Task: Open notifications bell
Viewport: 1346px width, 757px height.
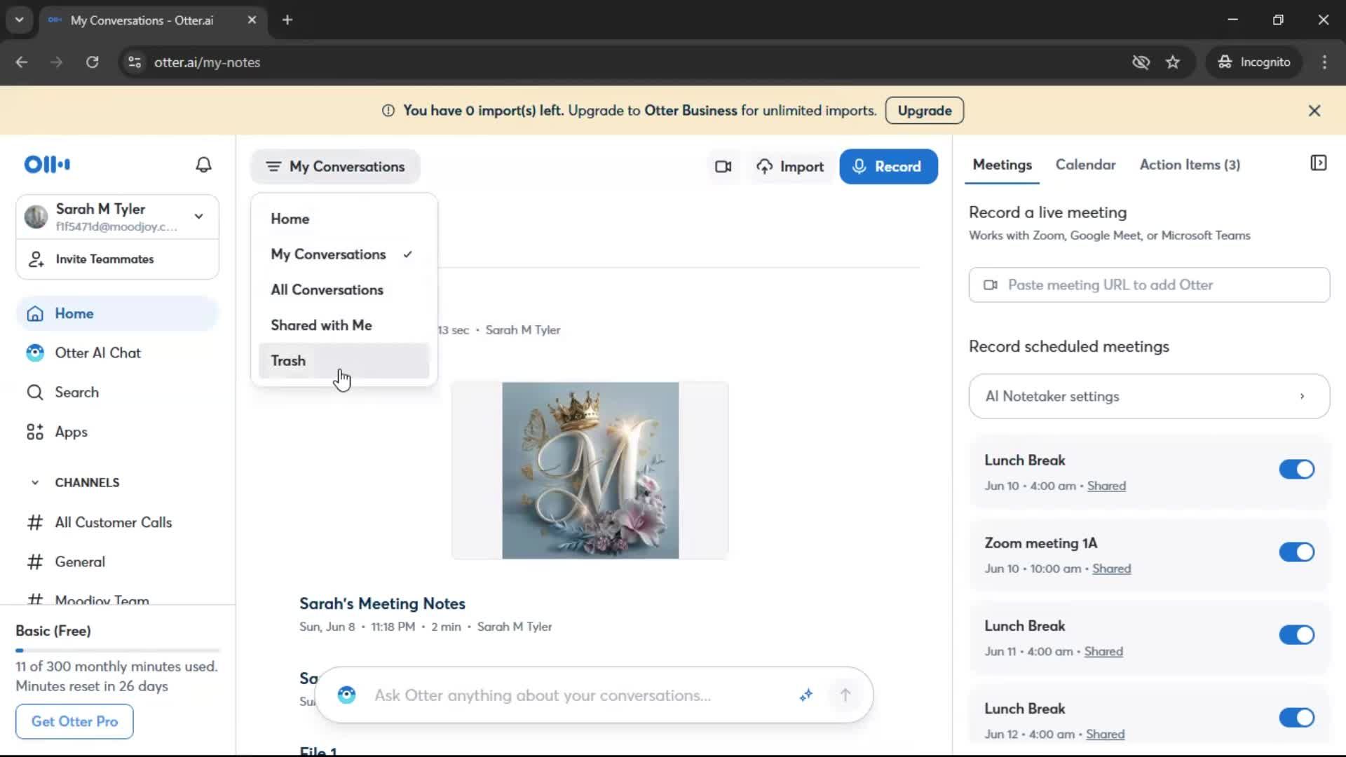Action: 203,165
